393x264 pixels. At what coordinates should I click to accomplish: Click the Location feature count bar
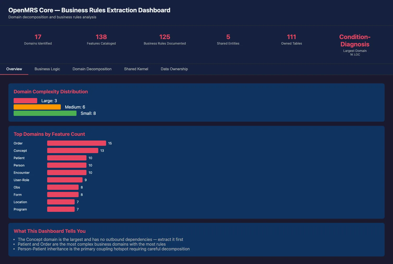[61, 202]
